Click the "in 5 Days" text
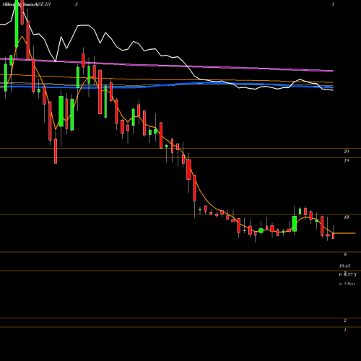Screen dimensions: 361x361 [347, 284]
